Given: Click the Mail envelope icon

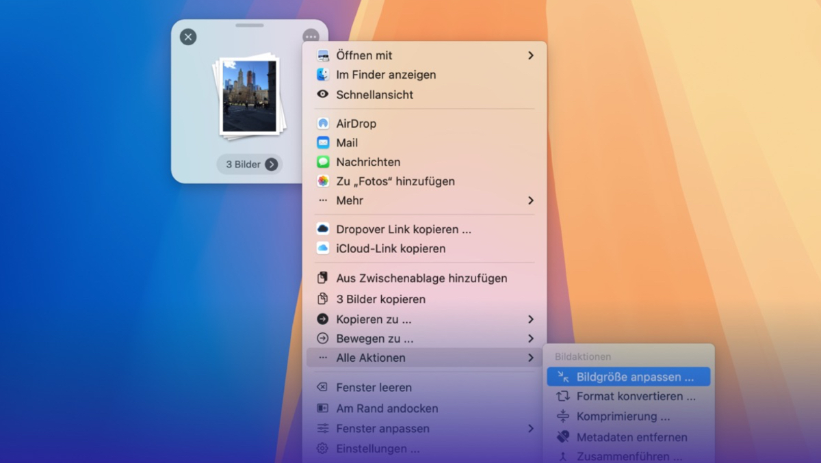Looking at the screenshot, I should pos(323,143).
